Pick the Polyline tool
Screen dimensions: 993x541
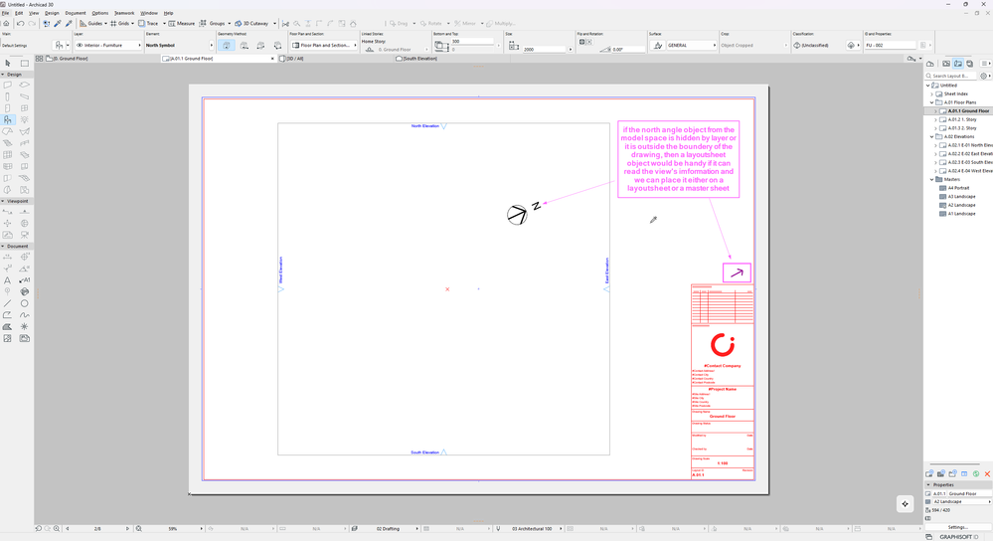(x=8, y=315)
